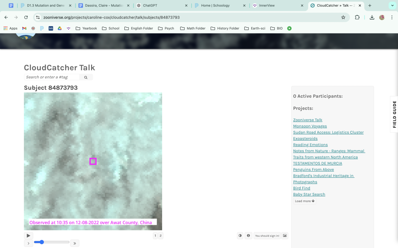Toggle the invert image contrast icon

(240, 236)
